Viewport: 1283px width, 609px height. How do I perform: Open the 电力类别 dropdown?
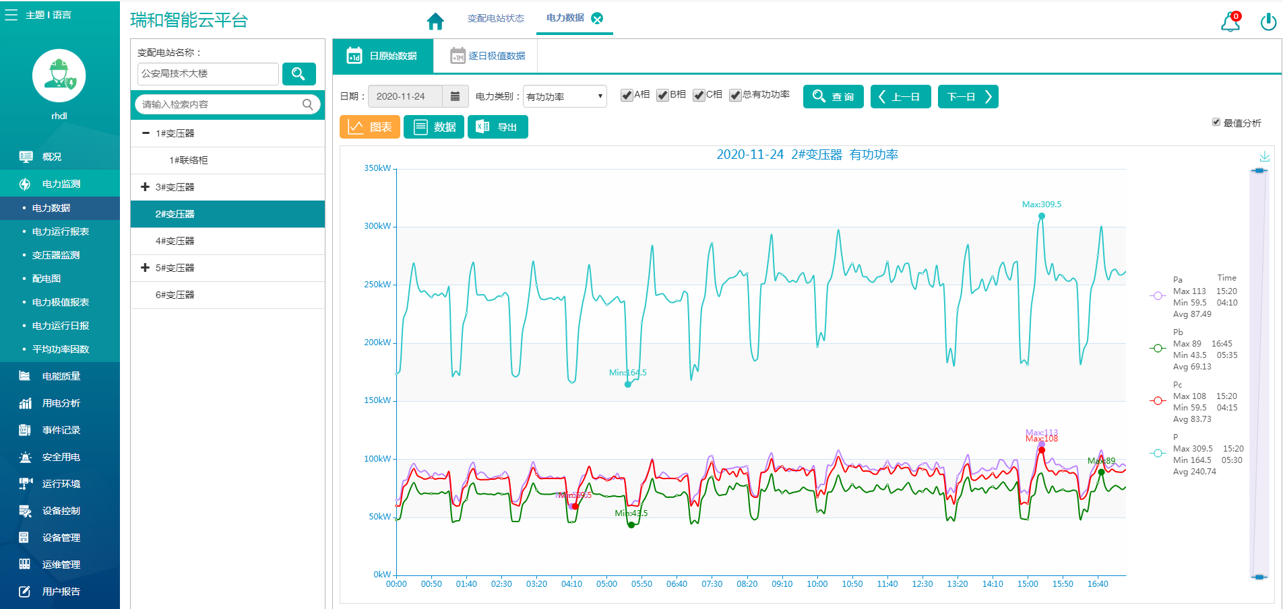[565, 96]
